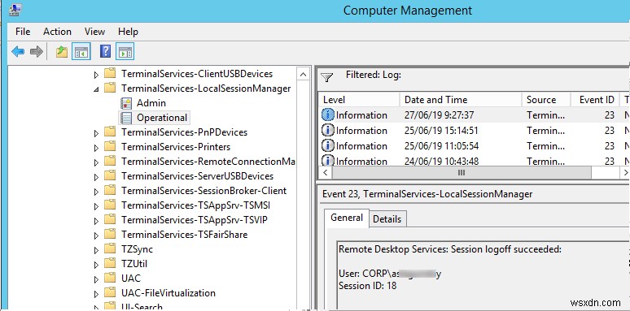This screenshot has width=630, height=311.
Task: Sort events by Event ID header
Action: [x=595, y=100]
